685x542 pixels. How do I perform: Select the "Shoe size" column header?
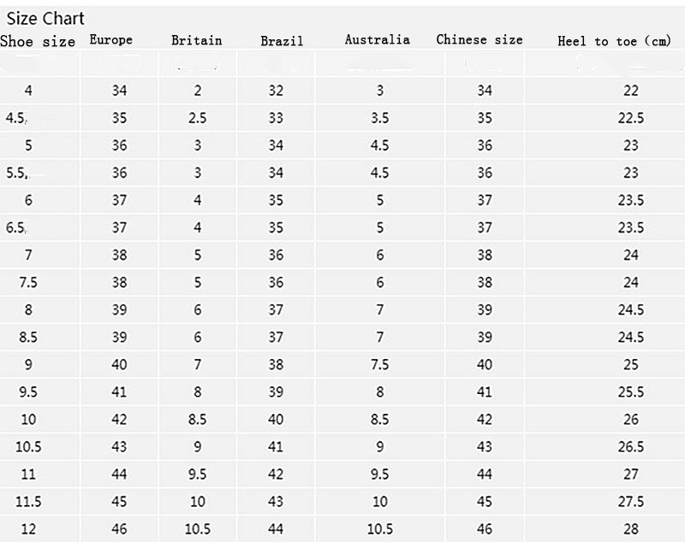38,41
